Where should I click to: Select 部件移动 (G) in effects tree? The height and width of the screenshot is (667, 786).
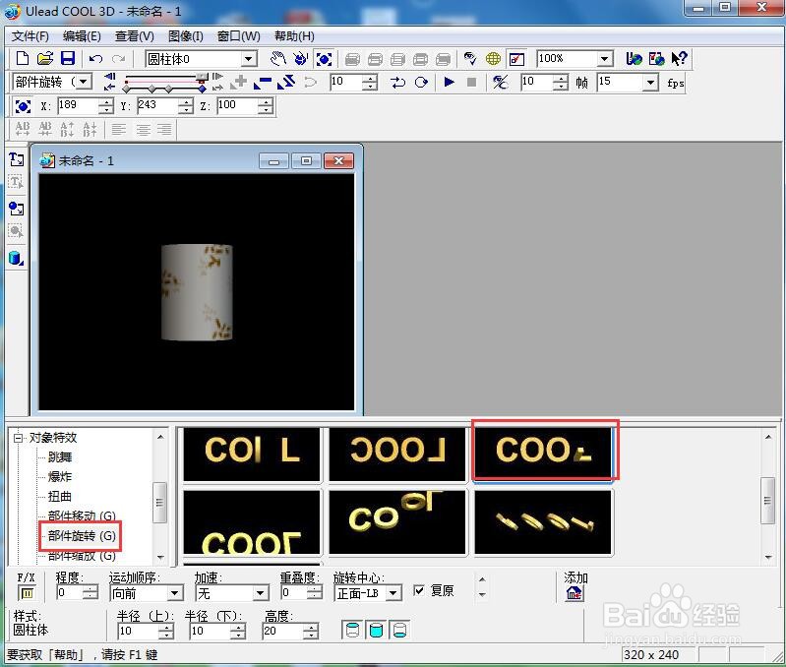(x=83, y=515)
